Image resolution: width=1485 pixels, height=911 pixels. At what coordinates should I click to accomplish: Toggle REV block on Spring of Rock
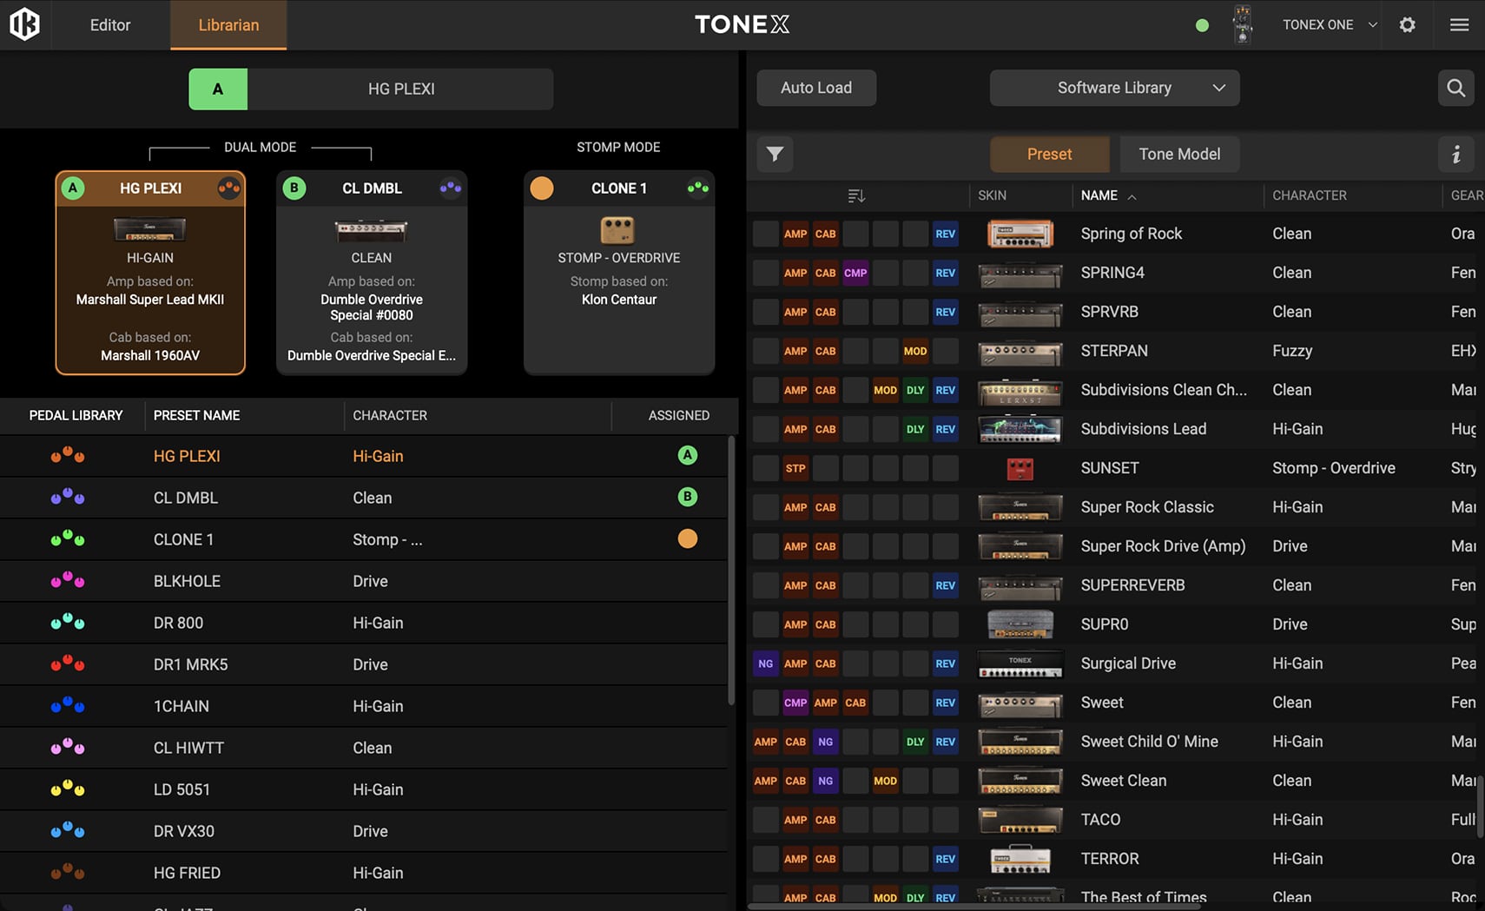point(945,234)
